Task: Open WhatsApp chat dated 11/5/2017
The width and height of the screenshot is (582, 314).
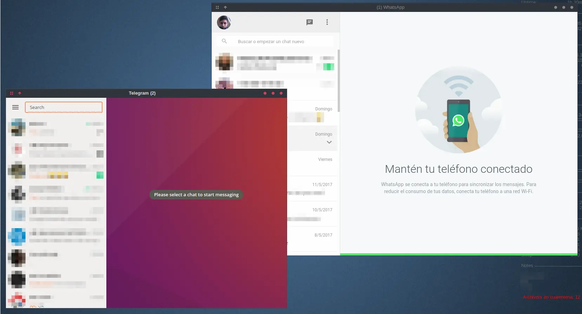Action: click(x=312, y=189)
